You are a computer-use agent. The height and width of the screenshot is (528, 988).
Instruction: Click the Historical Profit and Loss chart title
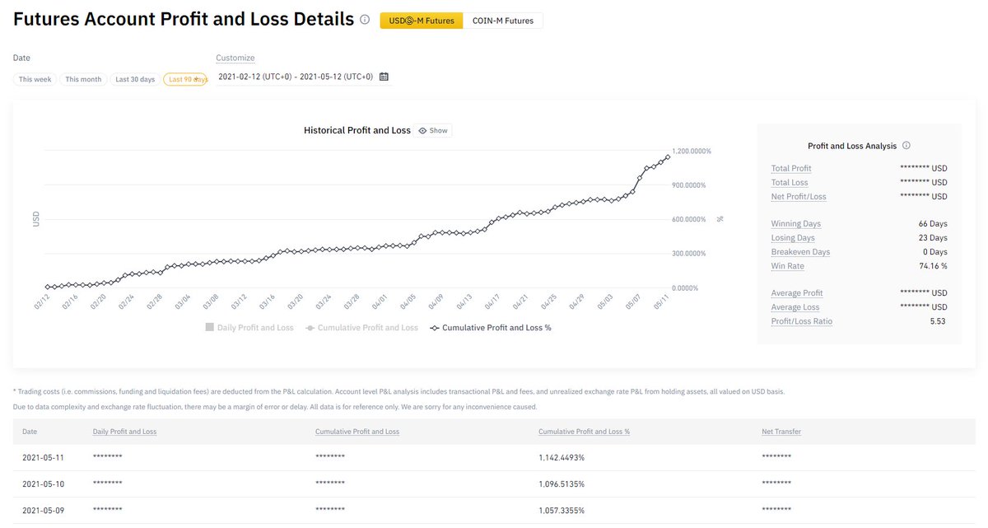point(357,130)
